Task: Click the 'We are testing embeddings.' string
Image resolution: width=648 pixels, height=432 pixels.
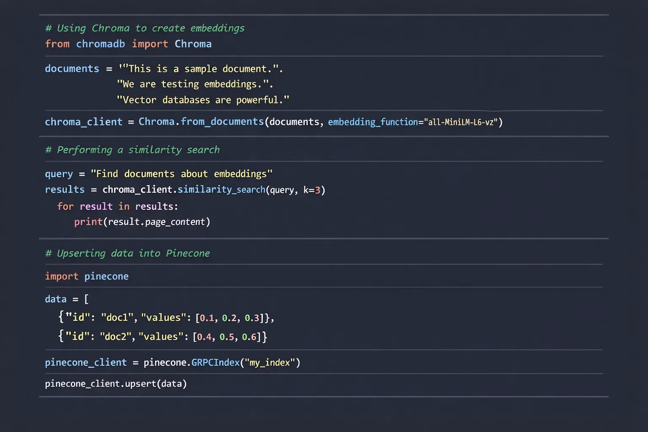Action: [194, 84]
